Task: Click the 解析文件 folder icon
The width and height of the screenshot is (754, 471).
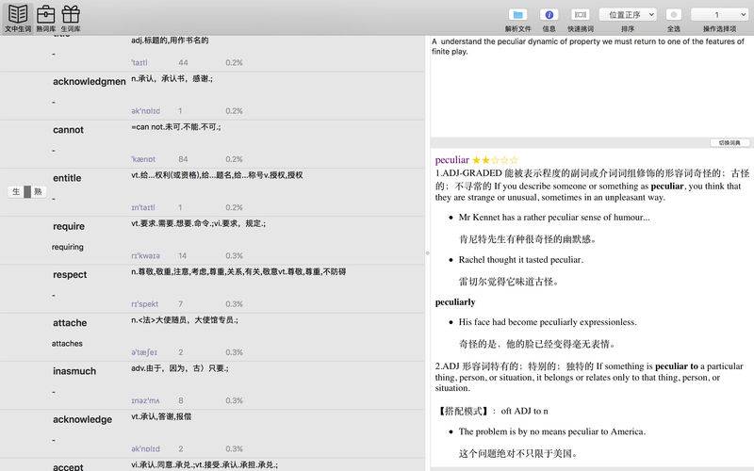Action: (x=517, y=15)
